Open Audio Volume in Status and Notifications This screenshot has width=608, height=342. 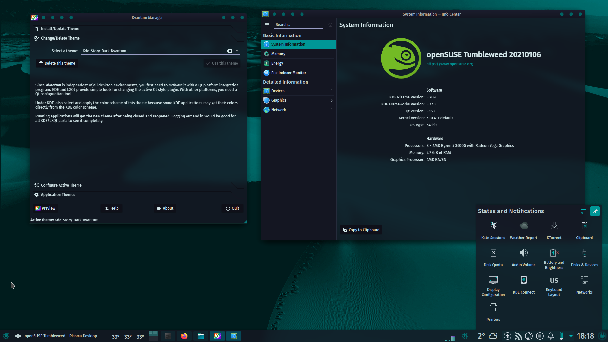coord(523,258)
